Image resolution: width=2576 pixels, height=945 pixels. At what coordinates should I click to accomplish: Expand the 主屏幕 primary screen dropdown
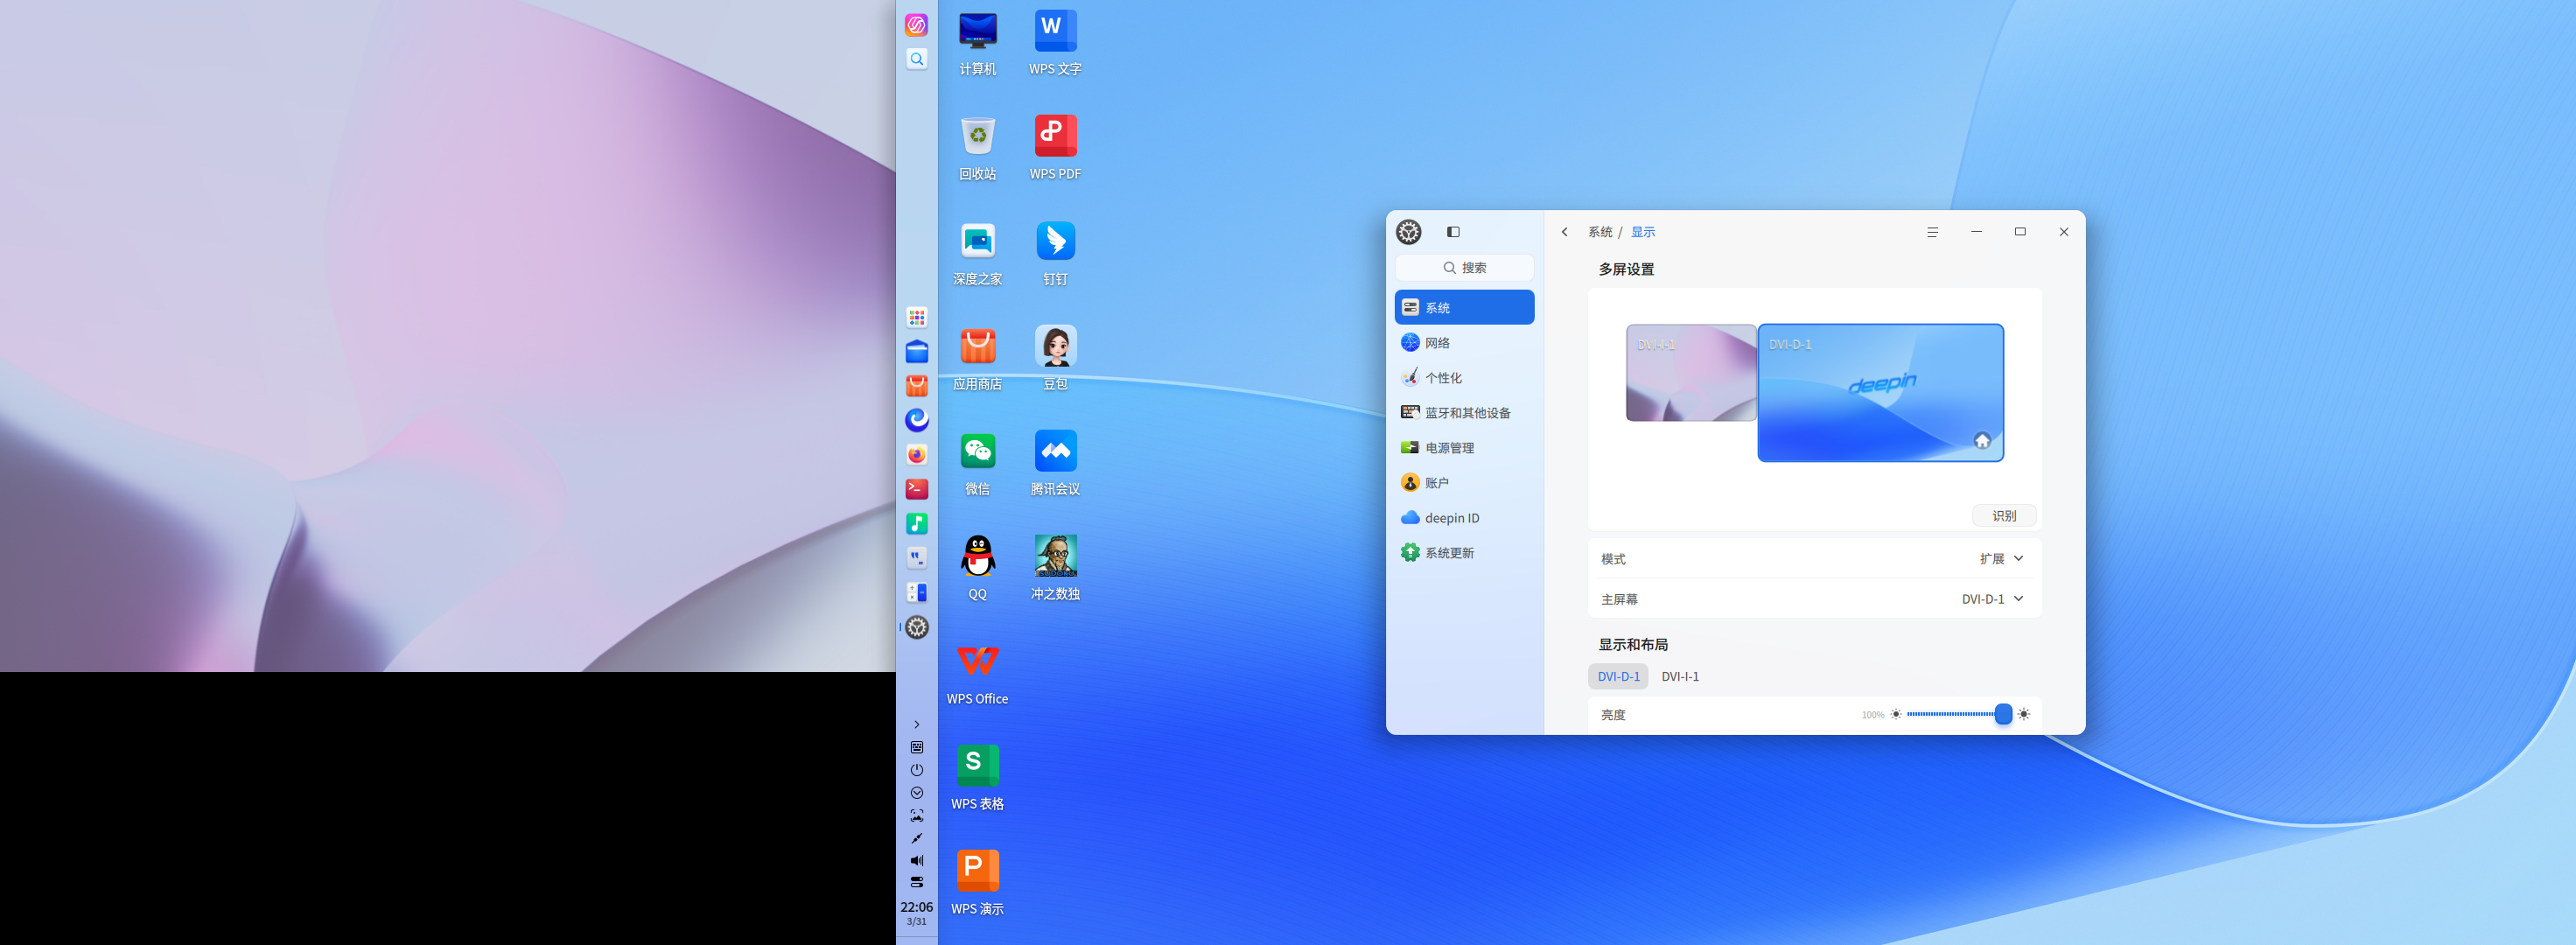click(x=1992, y=599)
